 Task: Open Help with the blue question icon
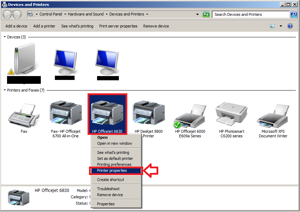coord(290,26)
